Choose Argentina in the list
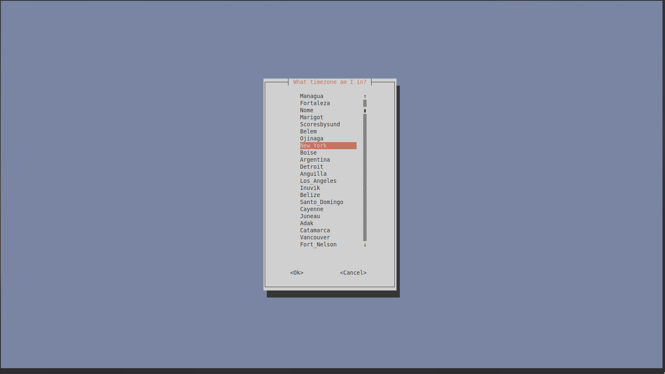The width and height of the screenshot is (665, 374). [315, 160]
